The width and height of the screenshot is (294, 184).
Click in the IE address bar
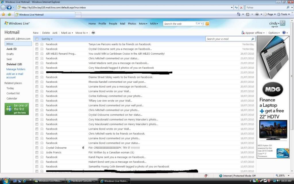coord(125,7)
